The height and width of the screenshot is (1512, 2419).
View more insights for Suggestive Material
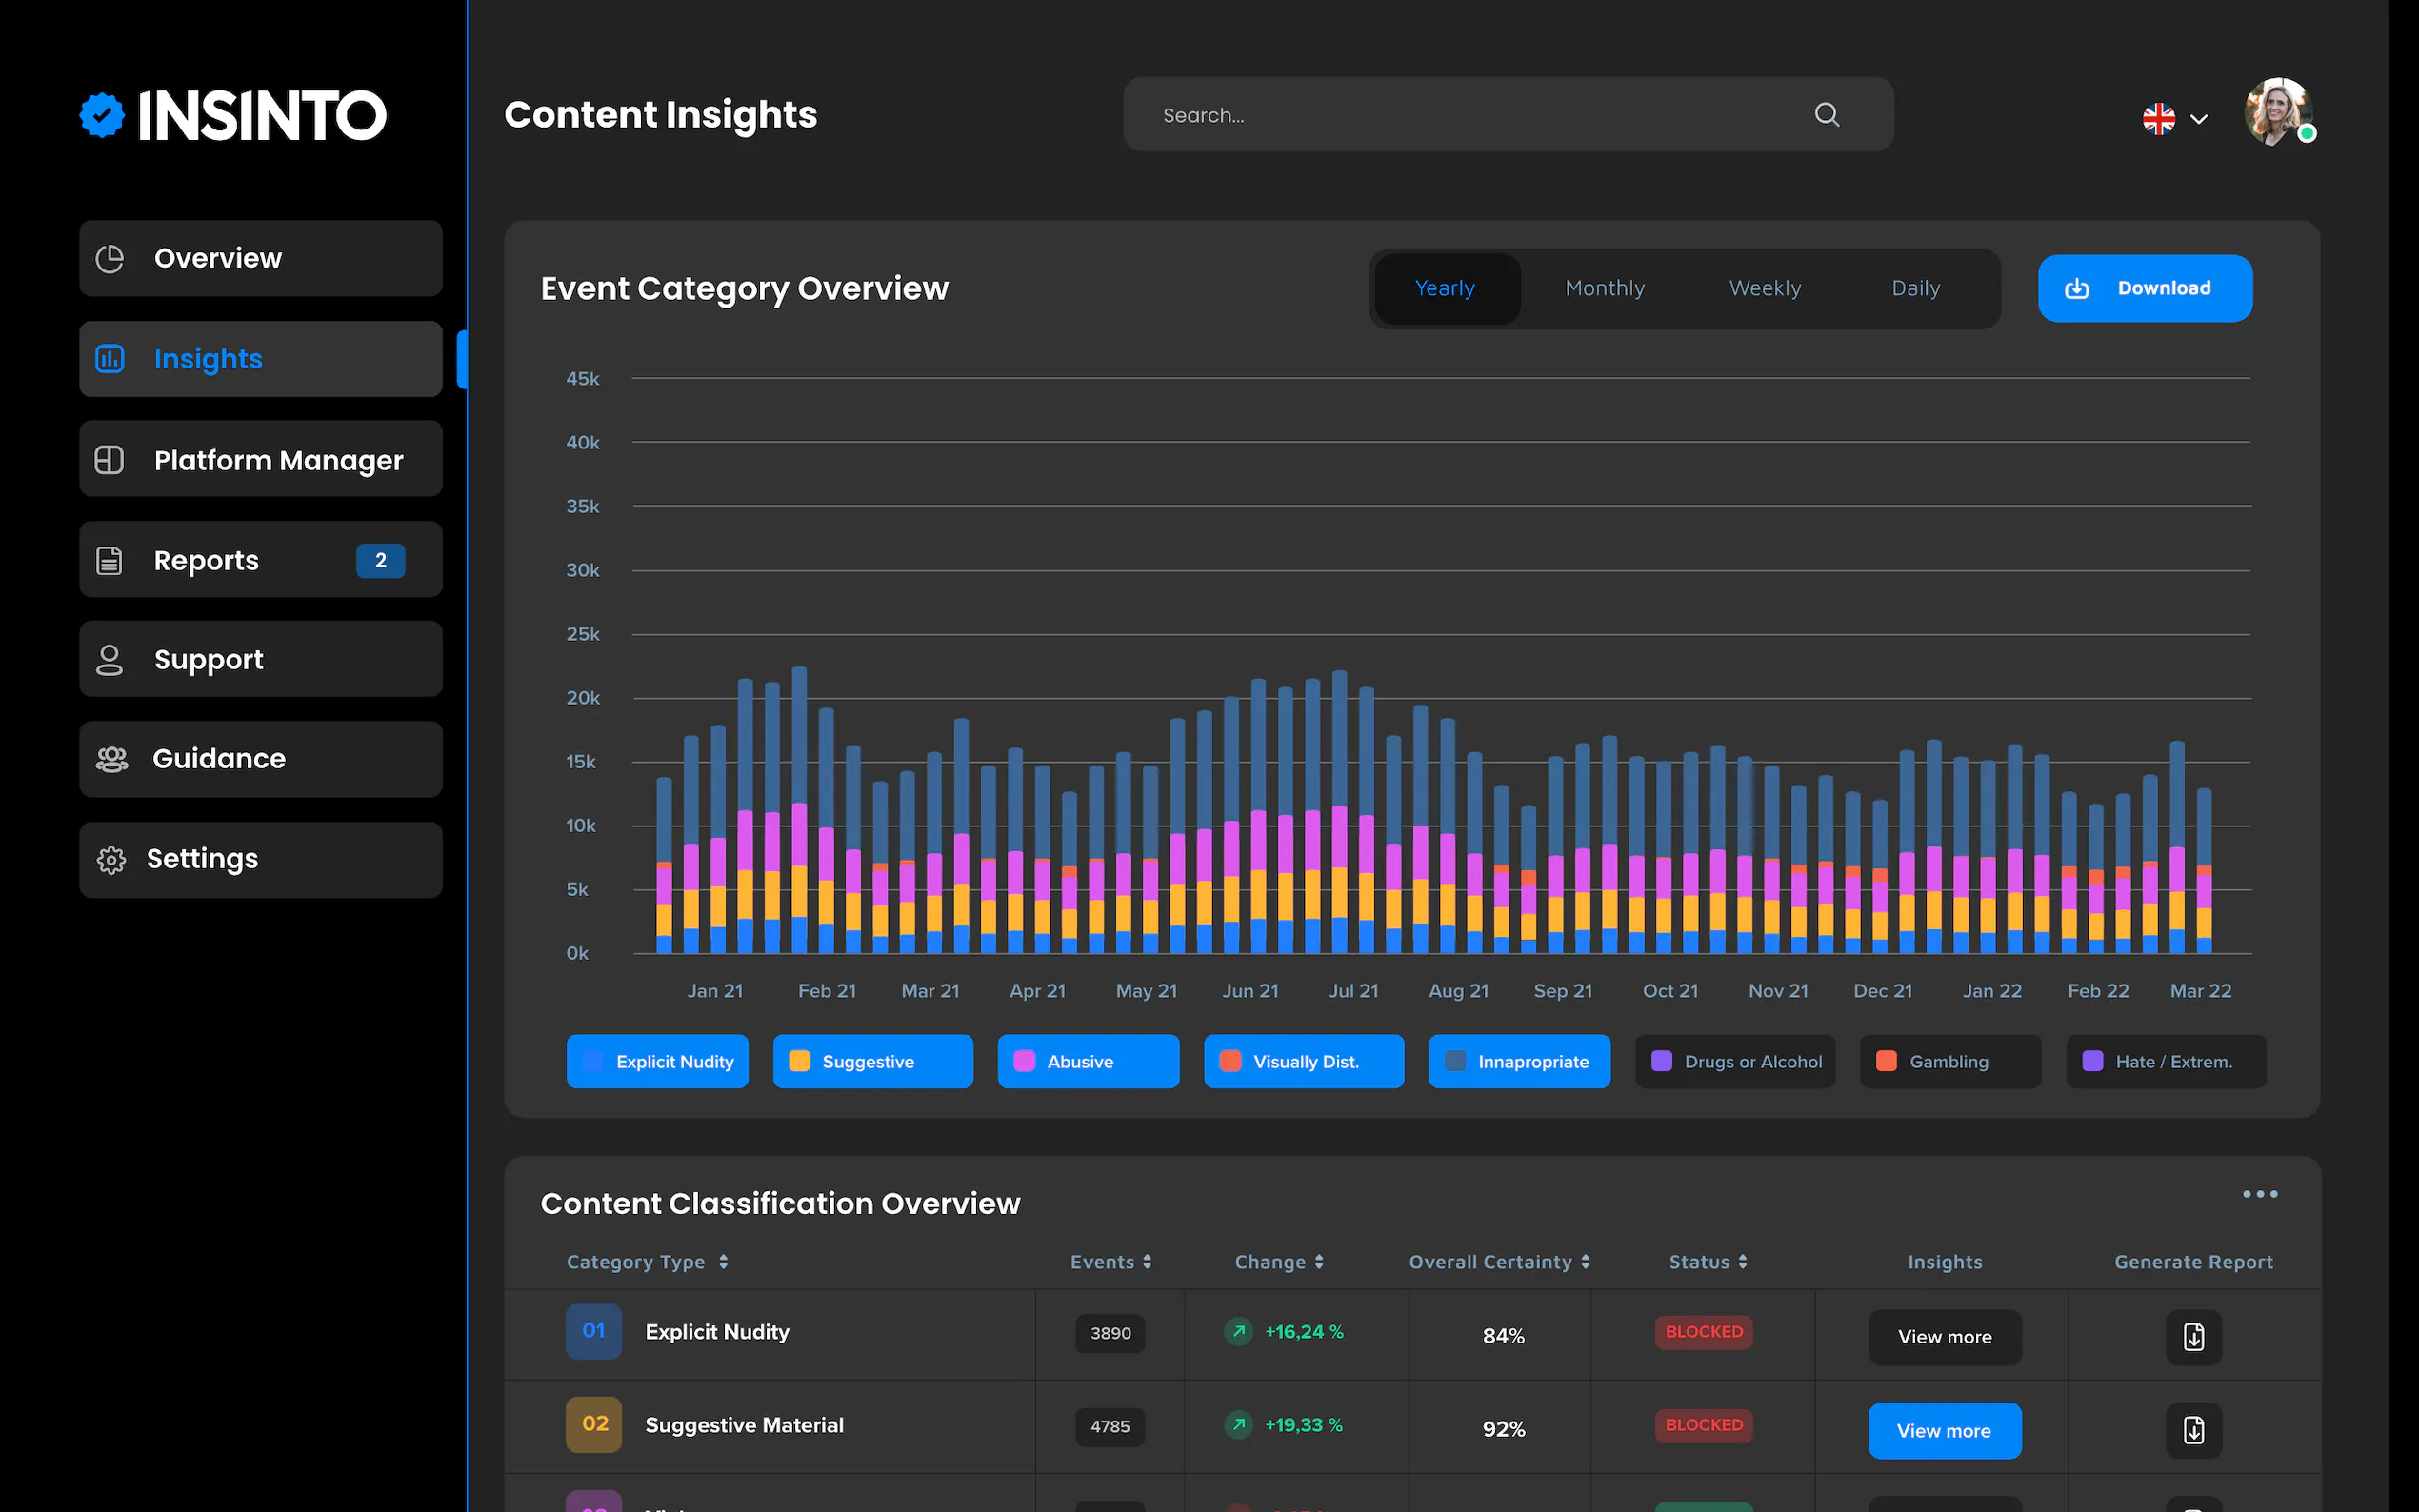coord(1943,1430)
